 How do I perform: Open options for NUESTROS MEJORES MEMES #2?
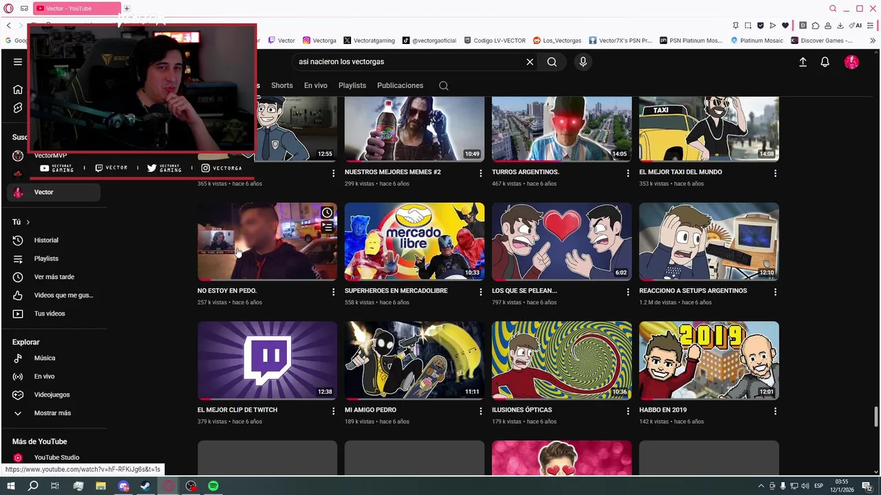[480, 173]
